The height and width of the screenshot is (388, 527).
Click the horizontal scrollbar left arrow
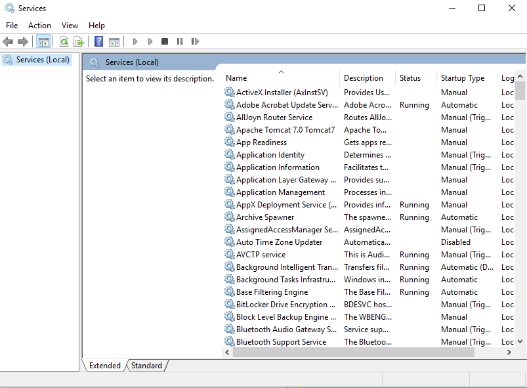[227, 352]
